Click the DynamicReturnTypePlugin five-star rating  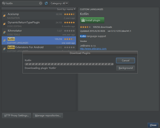click(x=69, y=23)
